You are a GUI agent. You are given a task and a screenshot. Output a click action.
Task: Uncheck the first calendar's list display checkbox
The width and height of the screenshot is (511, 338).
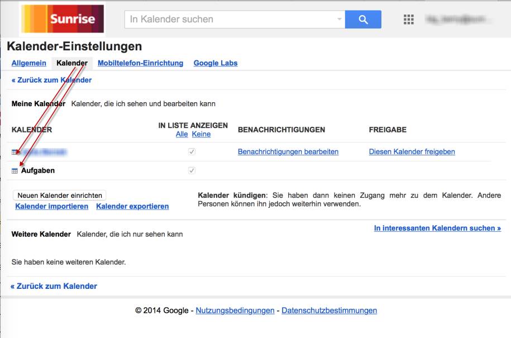193,151
